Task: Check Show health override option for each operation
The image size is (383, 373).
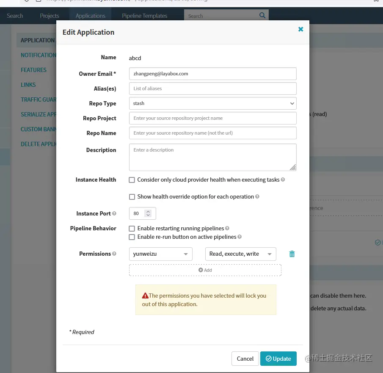Action: (x=132, y=197)
